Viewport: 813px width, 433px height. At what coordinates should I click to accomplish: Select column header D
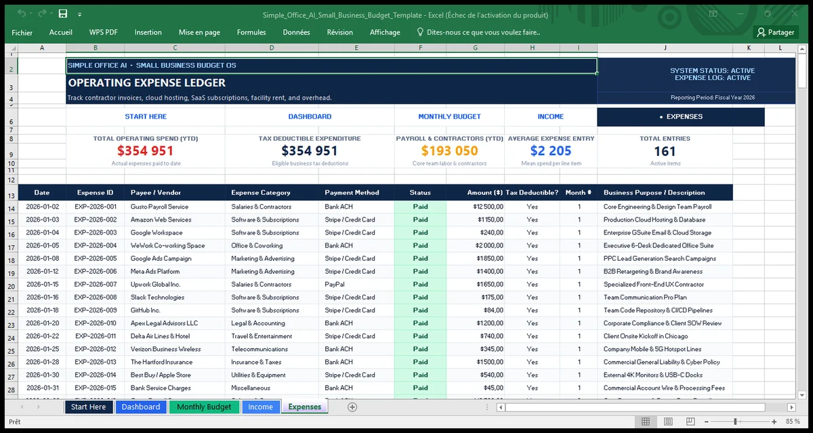272,48
